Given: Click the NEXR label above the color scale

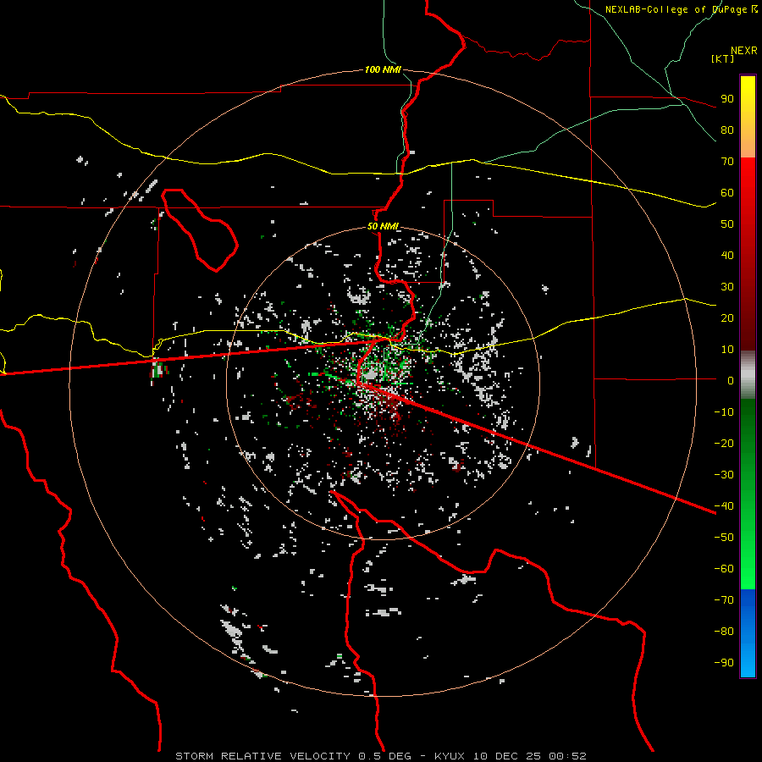Looking at the screenshot, I should [x=744, y=51].
